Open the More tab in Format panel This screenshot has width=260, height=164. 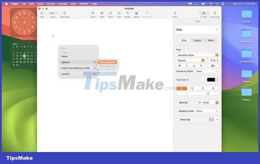[211, 40]
